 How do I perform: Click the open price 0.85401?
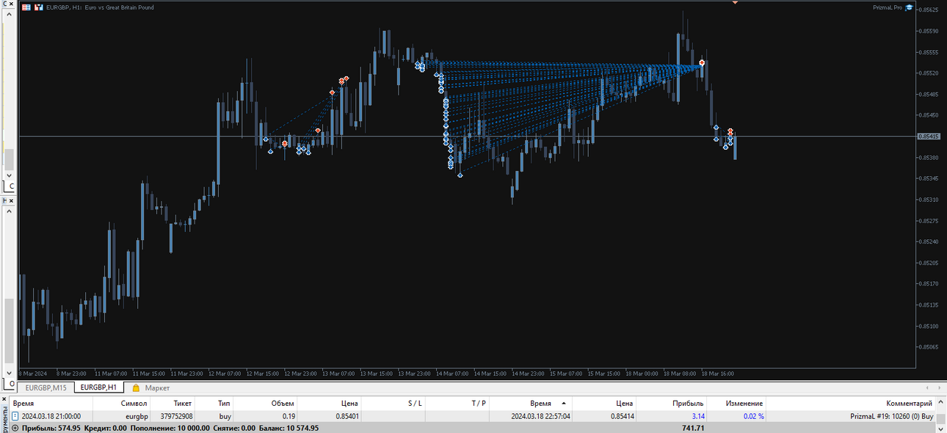click(347, 416)
